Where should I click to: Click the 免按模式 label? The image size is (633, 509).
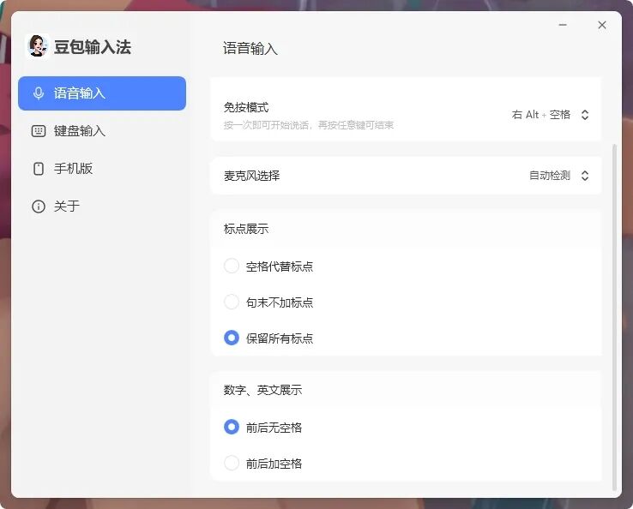pyautogui.click(x=246, y=108)
